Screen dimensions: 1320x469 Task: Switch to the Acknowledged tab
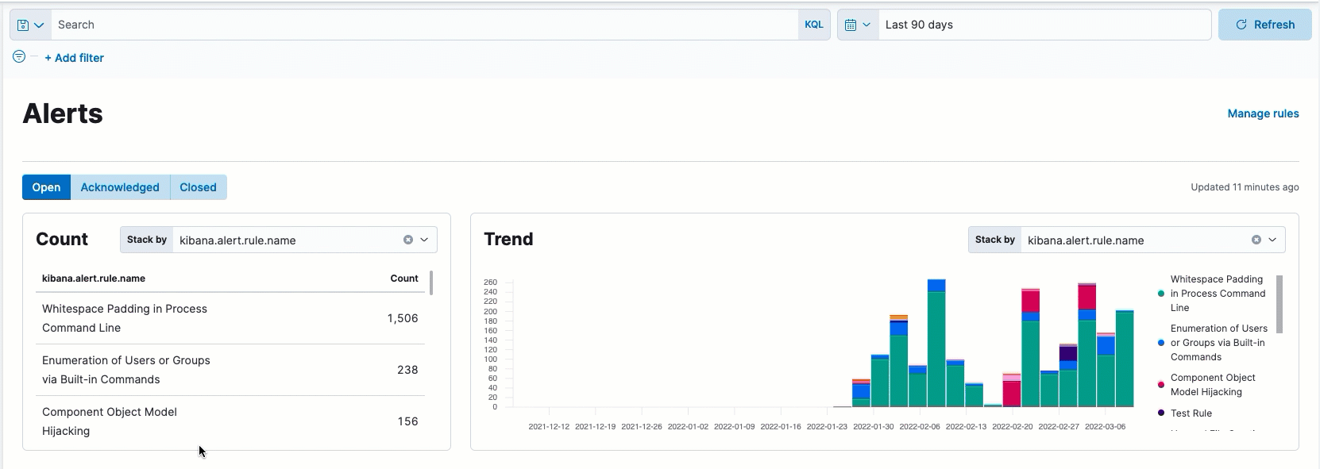pos(120,187)
